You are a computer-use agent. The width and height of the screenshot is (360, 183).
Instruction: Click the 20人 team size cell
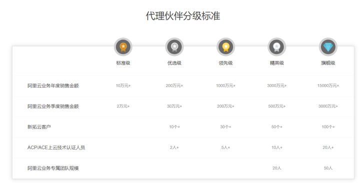pyautogui.click(x=277, y=168)
